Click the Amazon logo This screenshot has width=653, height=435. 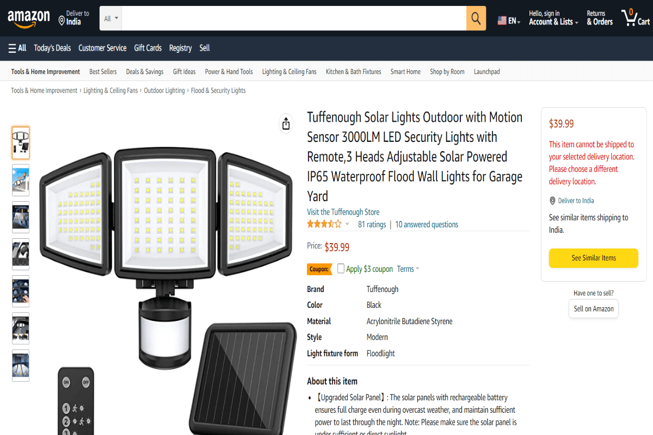(x=29, y=18)
